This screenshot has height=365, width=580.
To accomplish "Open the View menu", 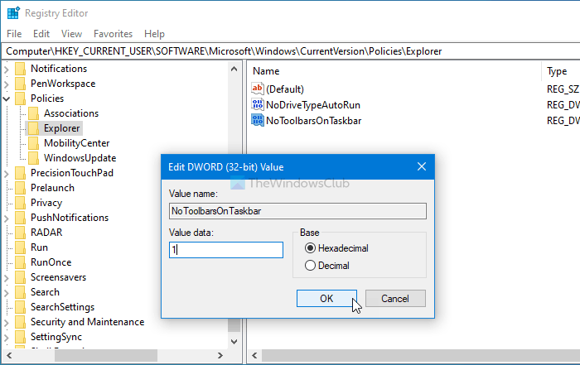I will (x=71, y=34).
